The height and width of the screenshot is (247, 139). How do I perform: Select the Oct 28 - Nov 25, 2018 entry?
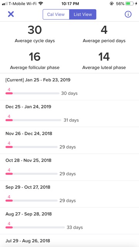(x=69, y=167)
